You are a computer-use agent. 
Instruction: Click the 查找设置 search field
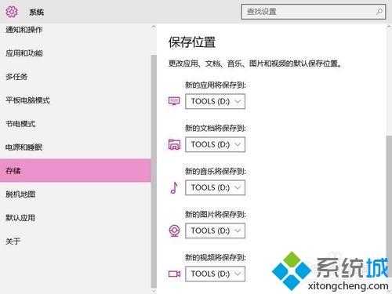tap(314, 12)
